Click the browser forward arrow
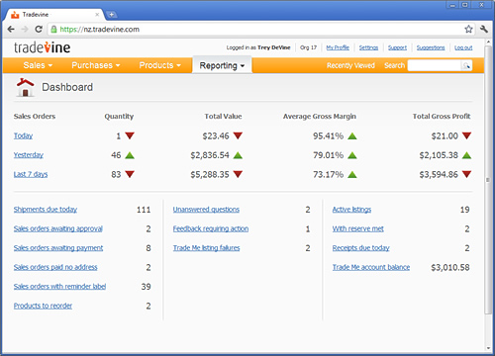The height and width of the screenshot is (356, 495). pos(25,29)
